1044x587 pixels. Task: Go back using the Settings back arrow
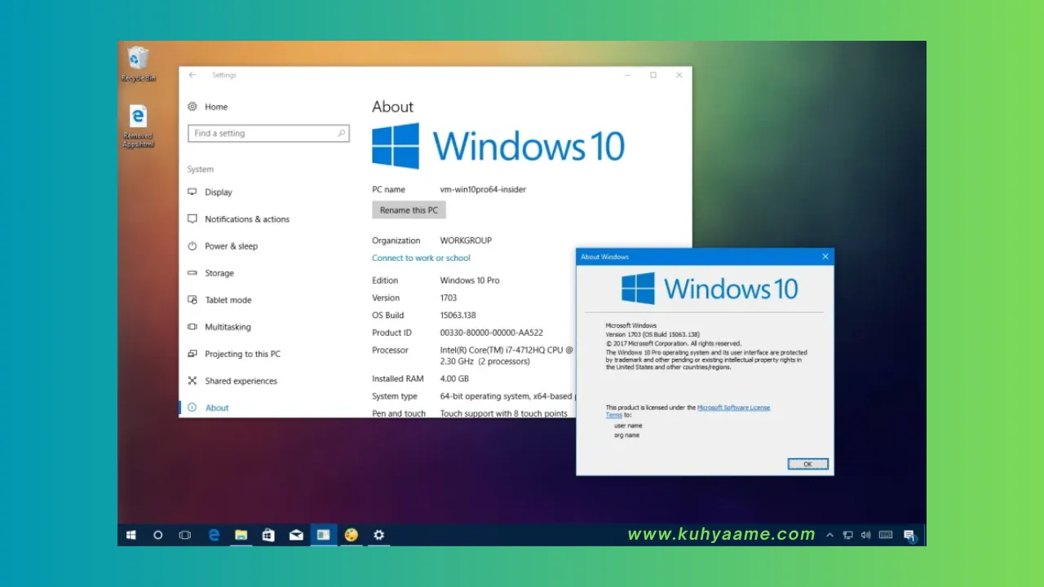192,75
